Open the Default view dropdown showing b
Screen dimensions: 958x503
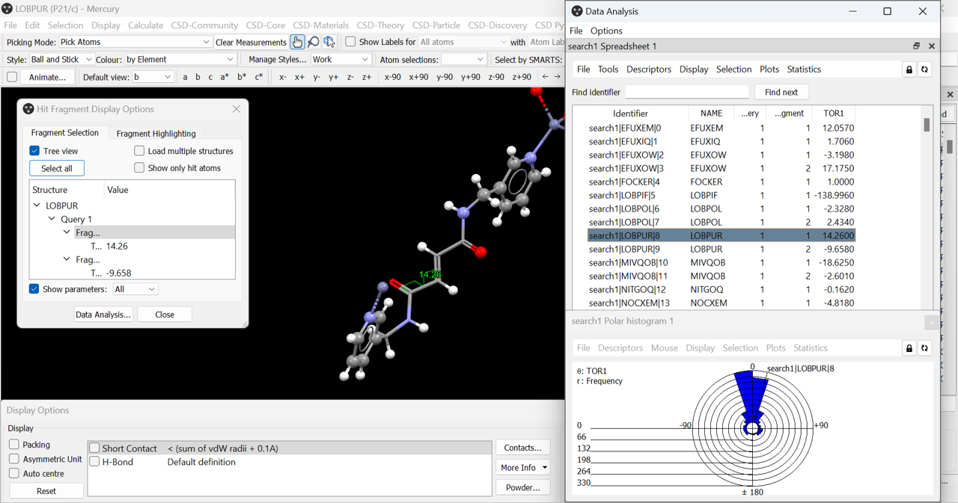pos(153,76)
